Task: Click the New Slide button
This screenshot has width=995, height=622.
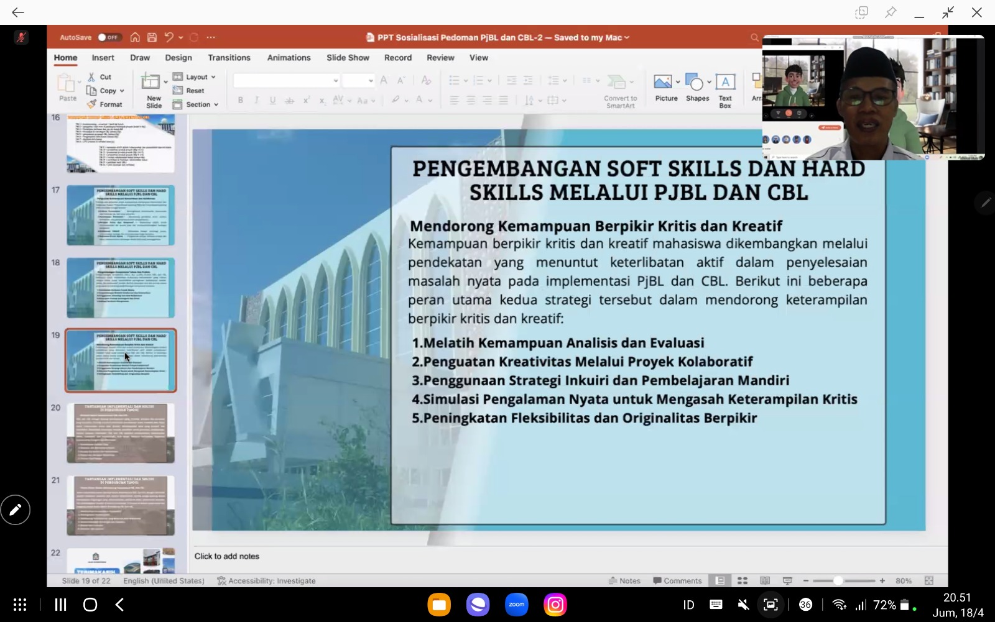Action: coord(153,91)
